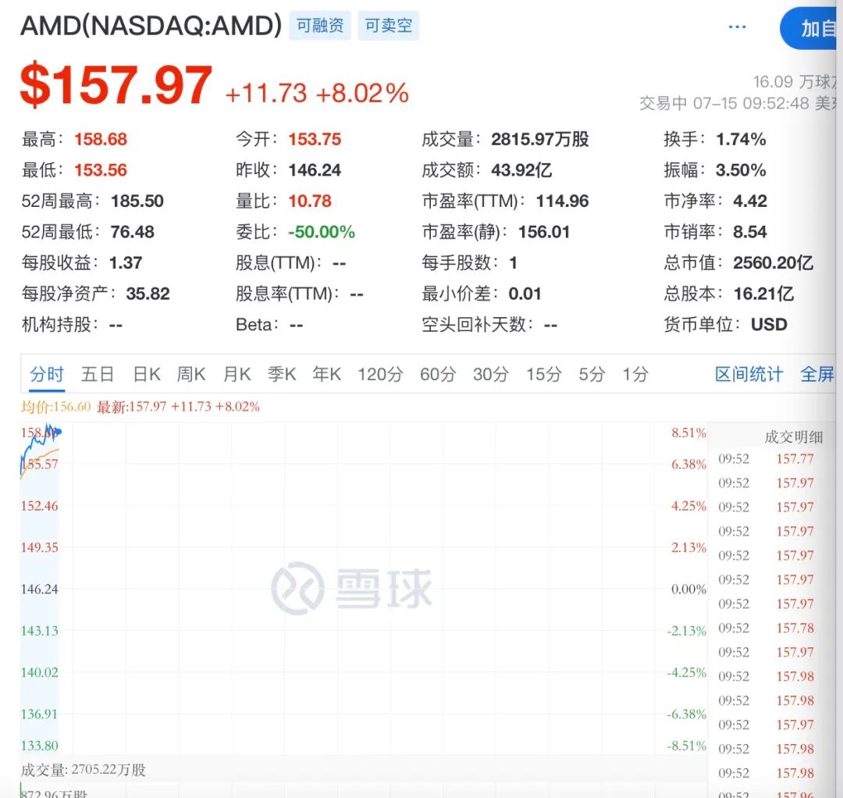
Task: Select the 30分 interval chart
Action: (x=489, y=374)
